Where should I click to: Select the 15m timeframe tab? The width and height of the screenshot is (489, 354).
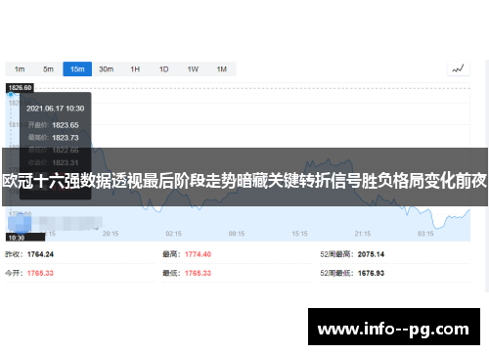coord(77,69)
